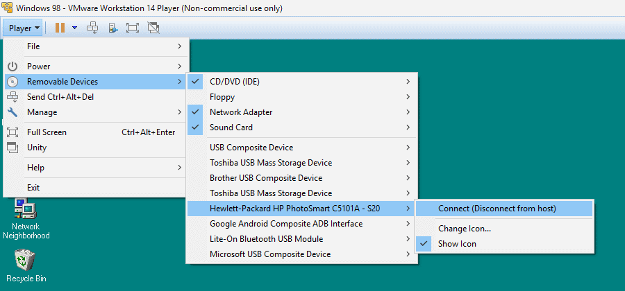Select Full Screen menu entry
Screen dimensions: 625x291
point(47,132)
